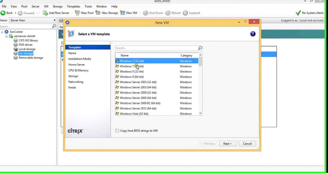This screenshot has width=328, height=174.
Task: Select Removable storage in the tree
Action: [31, 58]
